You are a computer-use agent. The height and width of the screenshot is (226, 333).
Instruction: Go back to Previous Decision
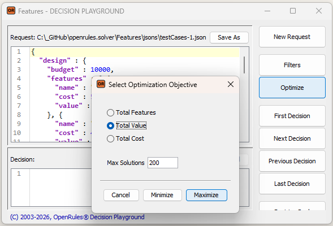tap(292, 161)
